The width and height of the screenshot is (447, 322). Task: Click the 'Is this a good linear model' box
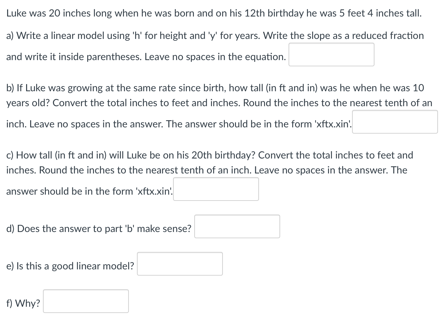pyautogui.click(x=180, y=264)
